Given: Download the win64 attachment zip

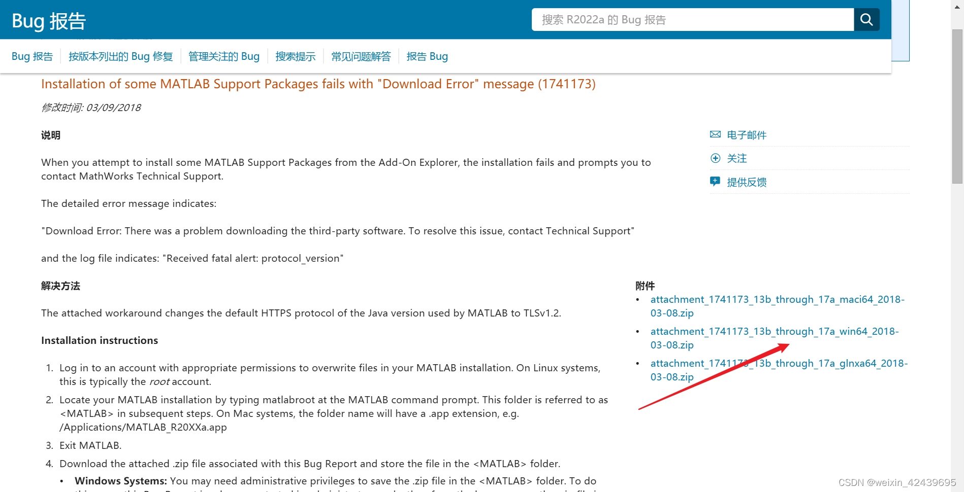Looking at the screenshot, I should coord(775,338).
